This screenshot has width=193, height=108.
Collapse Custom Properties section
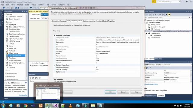[55, 65]
